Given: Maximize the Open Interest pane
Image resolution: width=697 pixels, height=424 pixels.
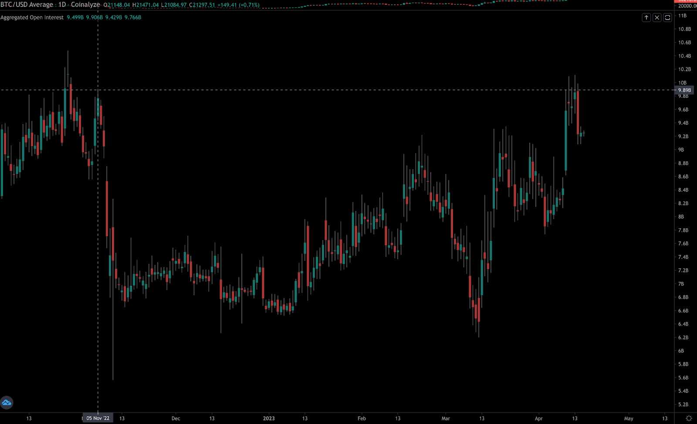Looking at the screenshot, I should (667, 17).
